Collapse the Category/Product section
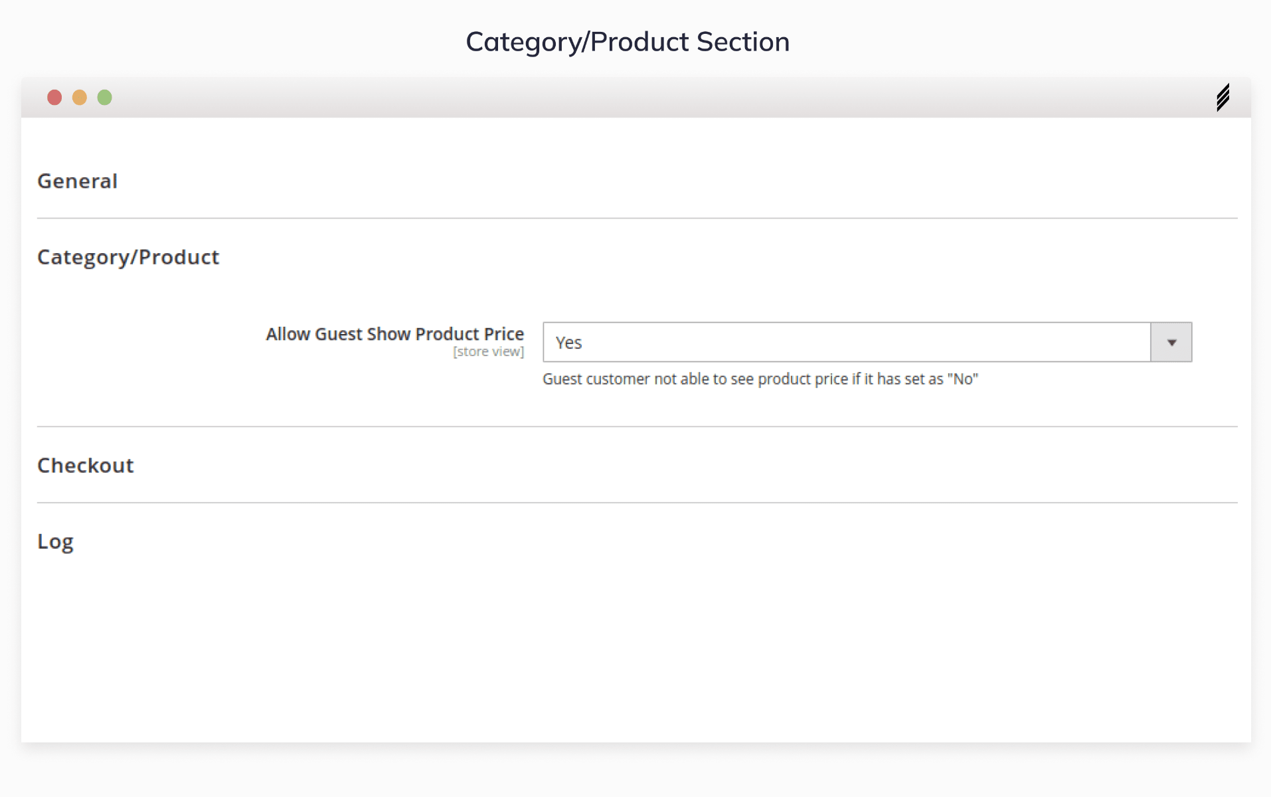 pyautogui.click(x=128, y=257)
